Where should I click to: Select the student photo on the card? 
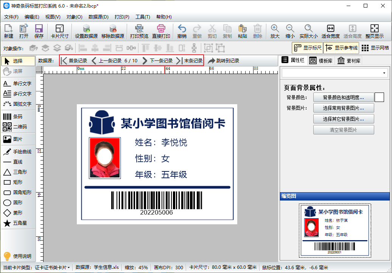pos(105,158)
